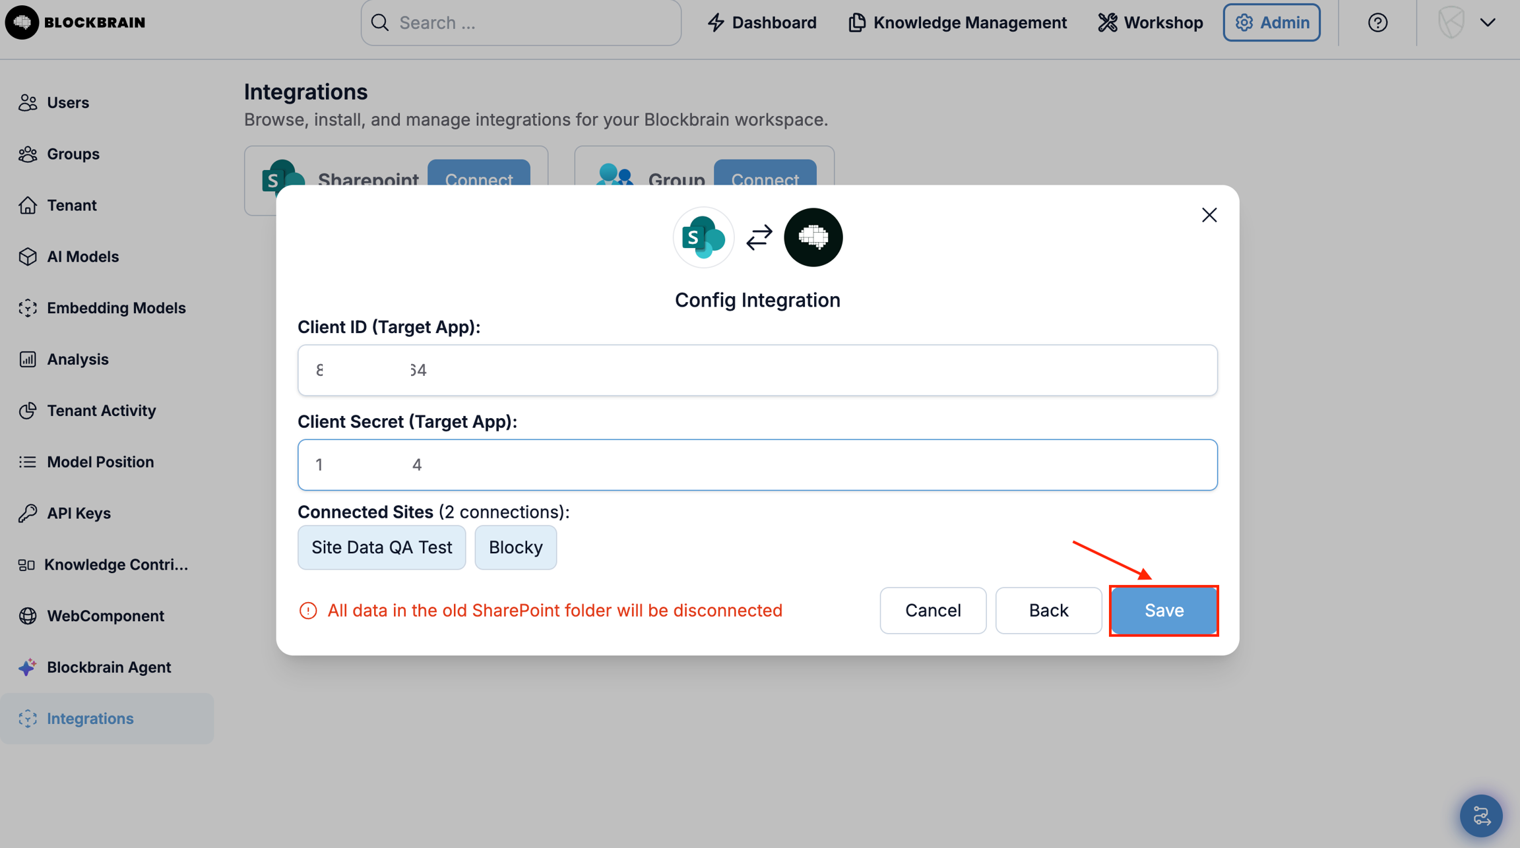Select the Admin tab button
This screenshot has height=848, width=1520.
(1271, 22)
